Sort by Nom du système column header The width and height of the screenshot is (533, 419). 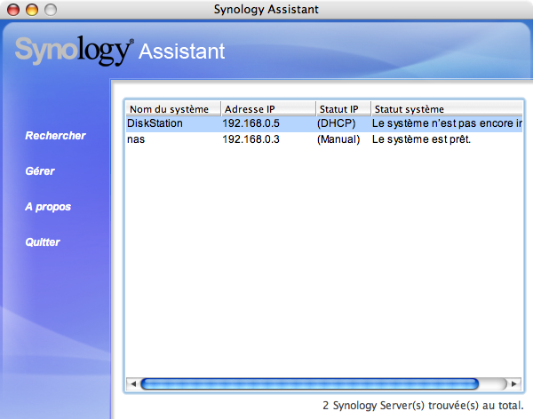pyautogui.click(x=173, y=109)
